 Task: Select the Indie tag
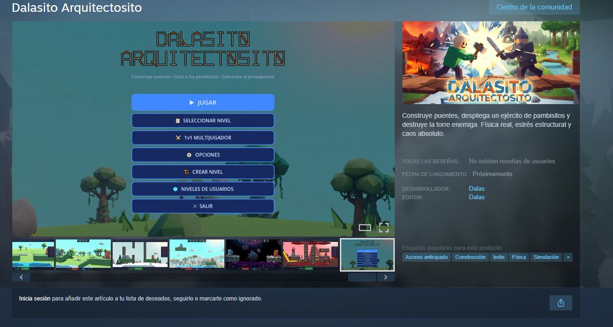point(498,257)
